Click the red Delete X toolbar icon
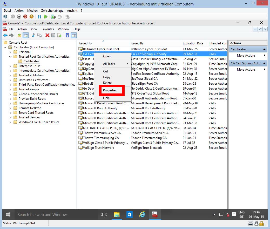The width and height of the screenshot is (270, 229). pos(47,36)
